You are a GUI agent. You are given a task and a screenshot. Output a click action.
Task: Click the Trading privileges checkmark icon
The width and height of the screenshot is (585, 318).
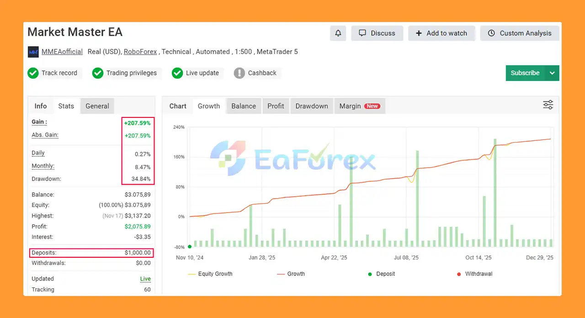(x=98, y=73)
